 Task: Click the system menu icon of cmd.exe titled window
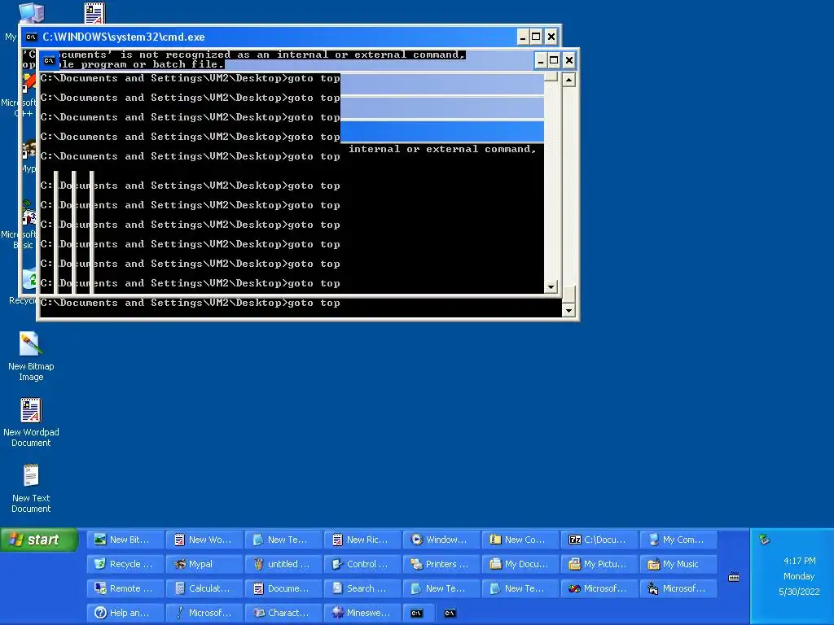32,37
